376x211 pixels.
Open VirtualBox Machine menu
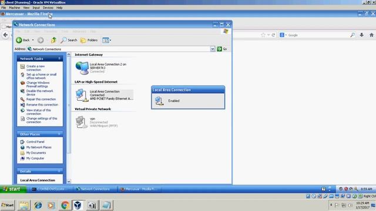pos(14,8)
